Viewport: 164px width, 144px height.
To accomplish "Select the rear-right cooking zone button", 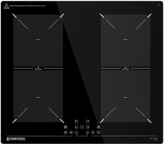I will point(87,121).
